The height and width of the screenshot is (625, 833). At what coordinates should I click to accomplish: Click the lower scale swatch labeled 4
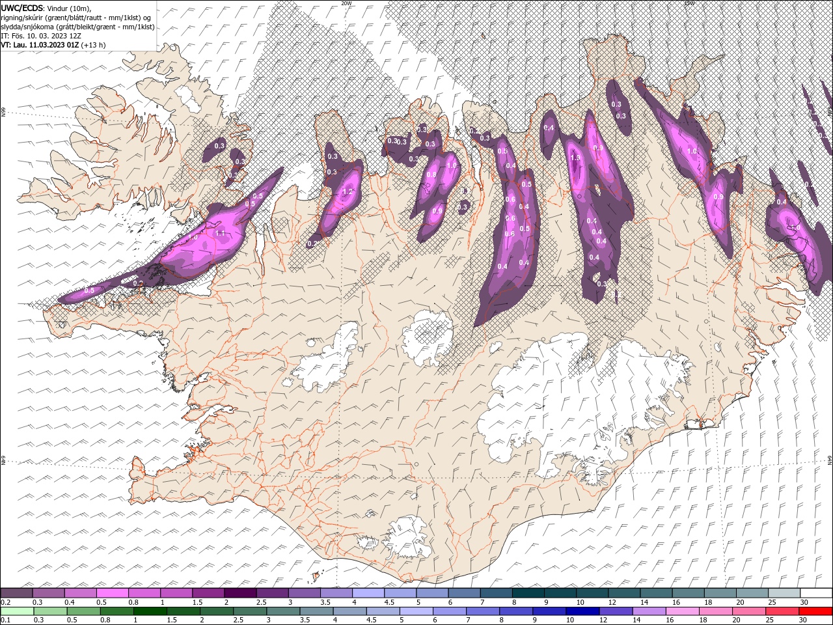pyautogui.click(x=349, y=611)
